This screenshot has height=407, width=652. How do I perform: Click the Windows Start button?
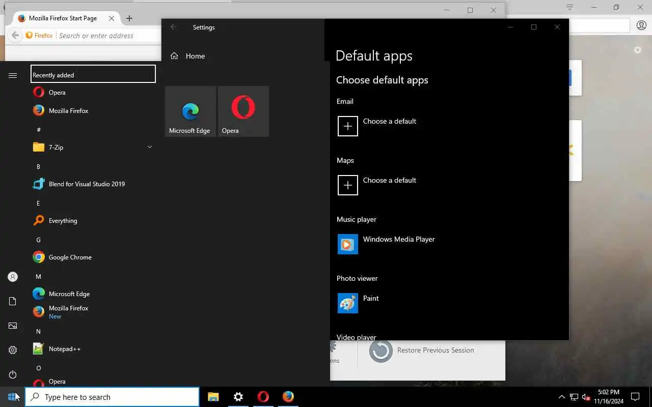click(12, 397)
